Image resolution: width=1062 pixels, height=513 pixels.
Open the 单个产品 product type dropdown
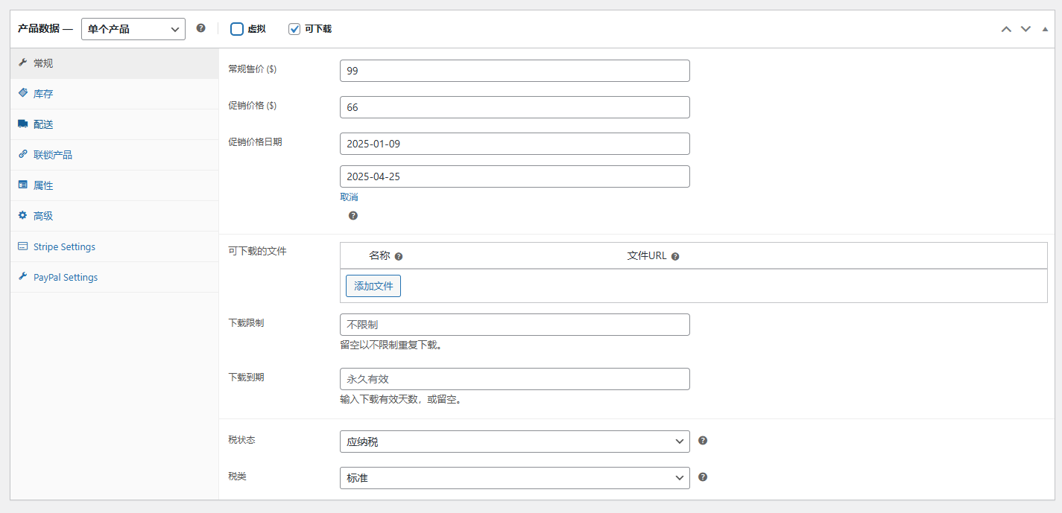[133, 29]
